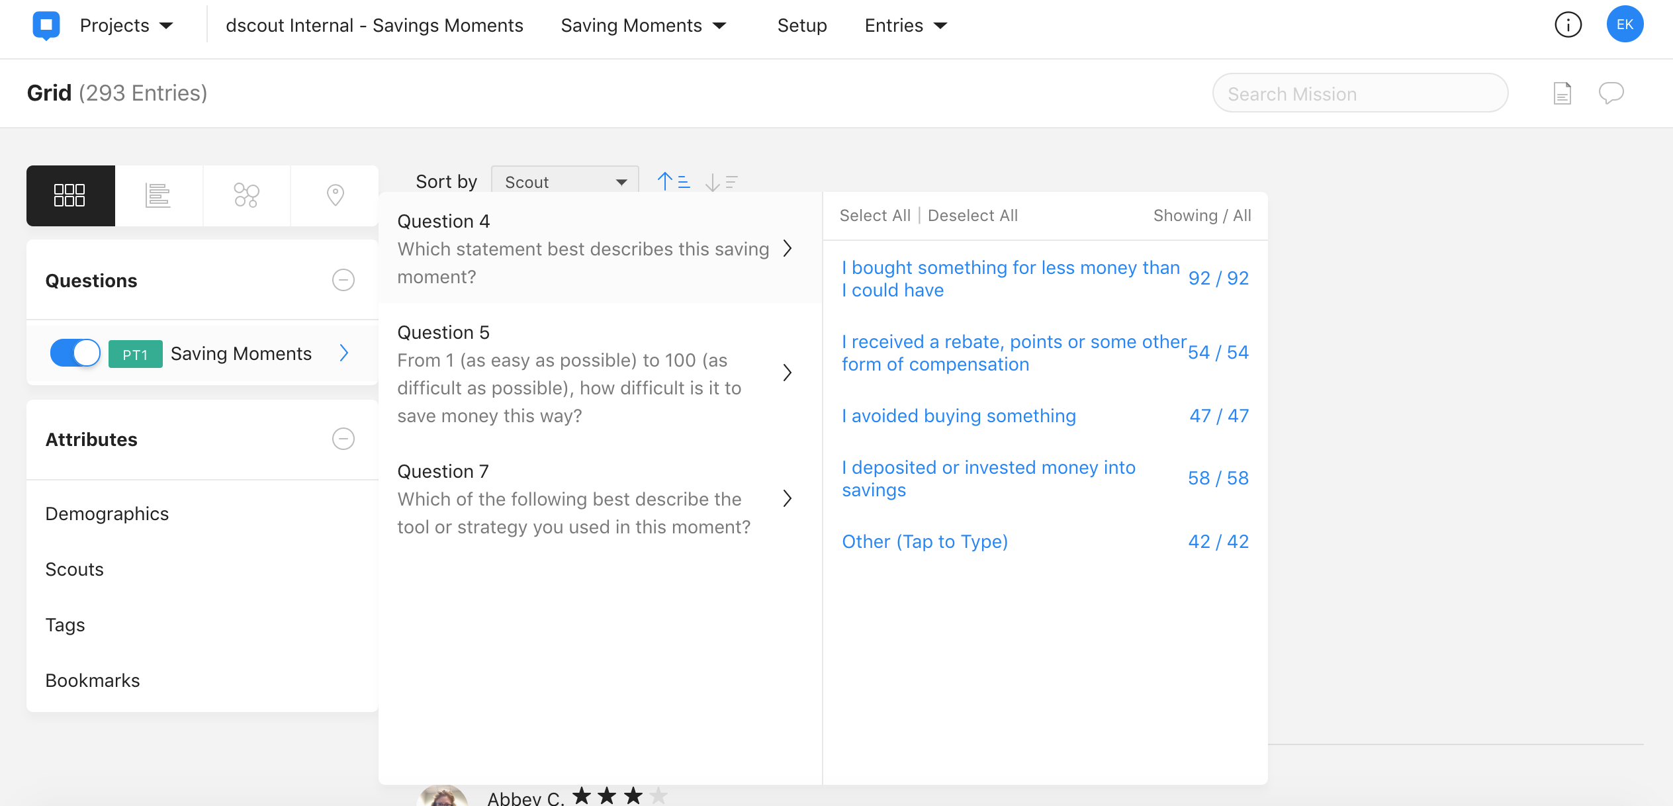Click the Question 7 description text
The image size is (1673, 806).
click(x=574, y=513)
